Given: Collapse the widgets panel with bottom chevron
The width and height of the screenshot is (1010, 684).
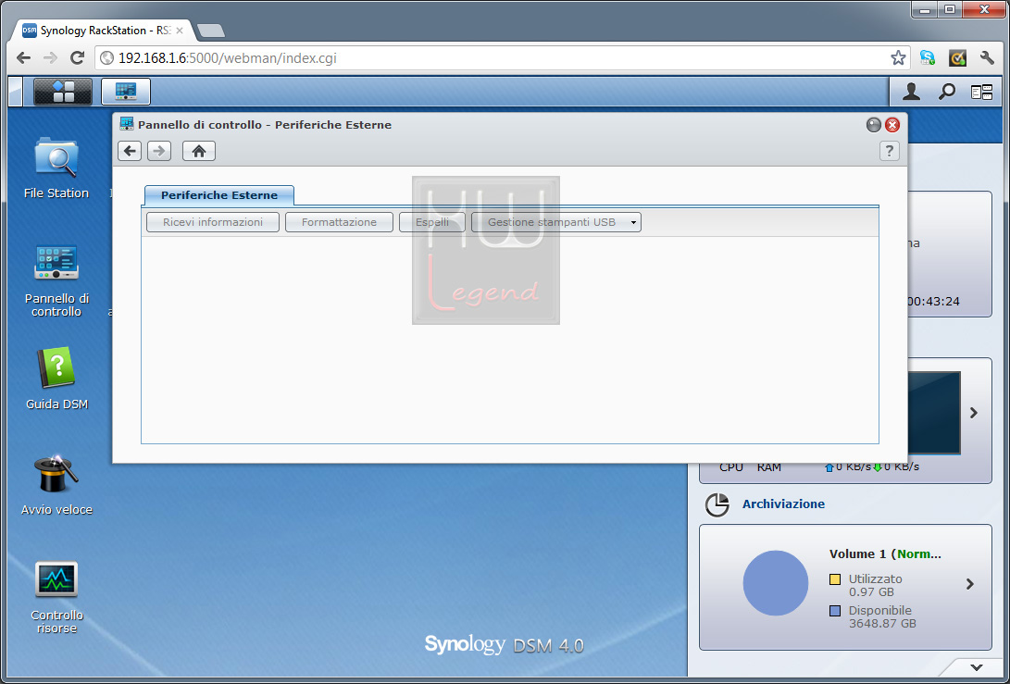Looking at the screenshot, I should point(977,667).
